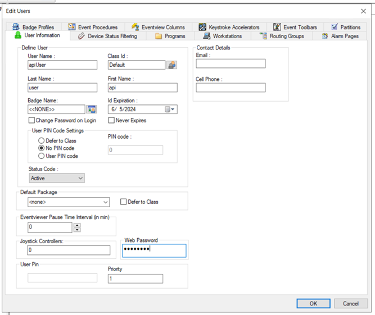Viewport: 375px width, 315px height.
Task: Click the Eventview Columns lightning icon
Action: tap(135, 27)
